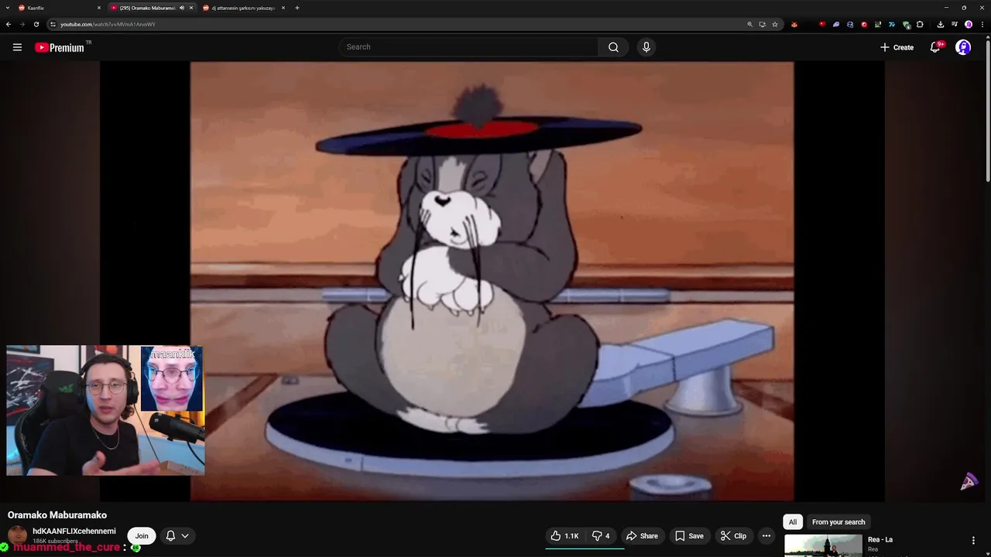Viewport: 991px width, 557px height.
Task: Mute the playing tab via speaker icon
Action: pos(182,8)
